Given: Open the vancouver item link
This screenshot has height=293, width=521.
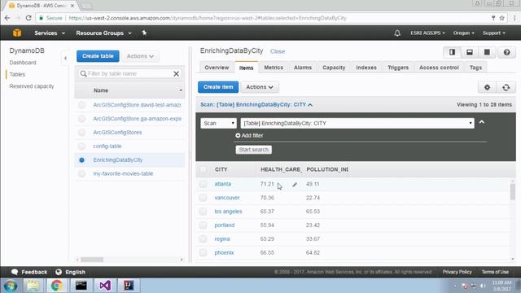Looking at the screenshot, I should [227, 198].
